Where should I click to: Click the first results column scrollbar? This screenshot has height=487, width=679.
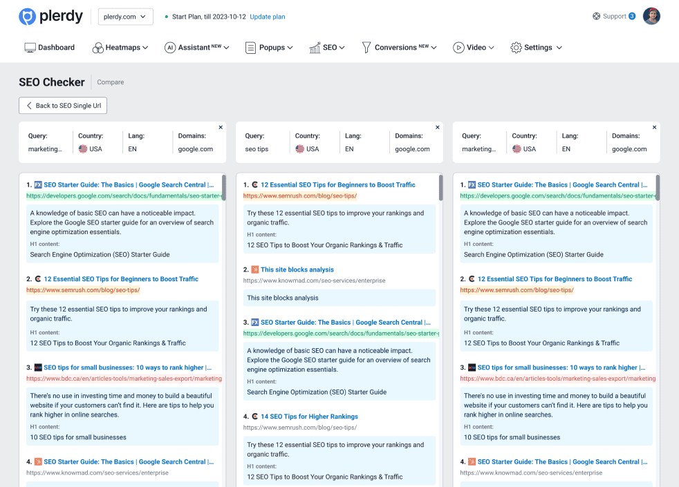click(224, 188)
